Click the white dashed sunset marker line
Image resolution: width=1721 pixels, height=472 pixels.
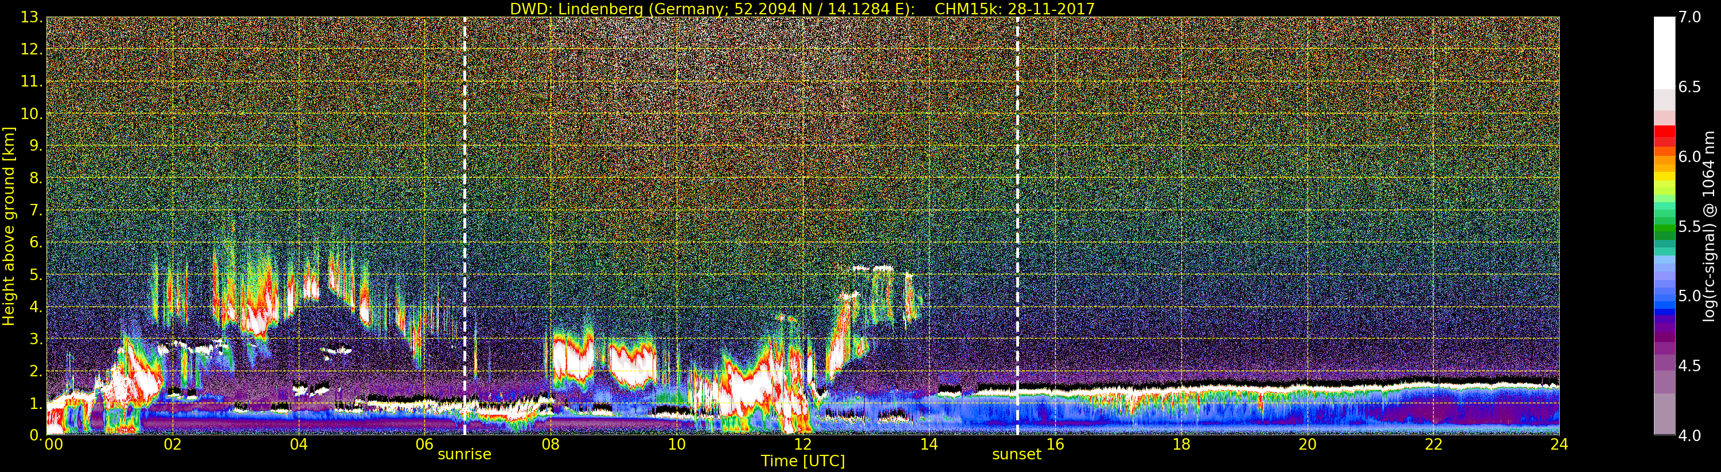[1017, 200]
